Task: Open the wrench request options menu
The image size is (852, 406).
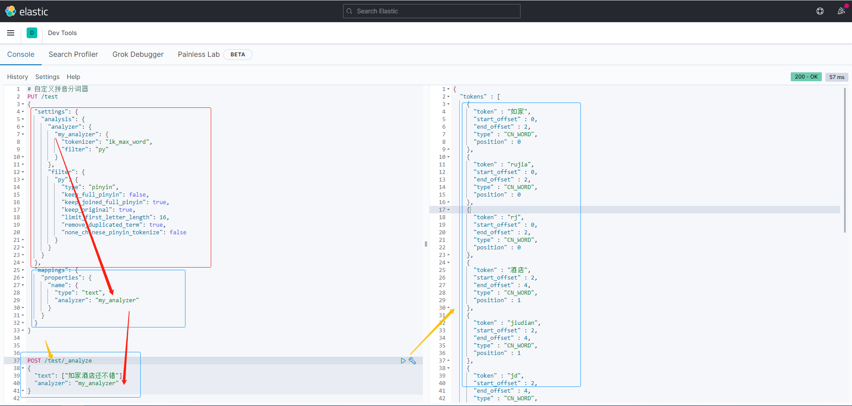Action: click(x=412, y=361)
